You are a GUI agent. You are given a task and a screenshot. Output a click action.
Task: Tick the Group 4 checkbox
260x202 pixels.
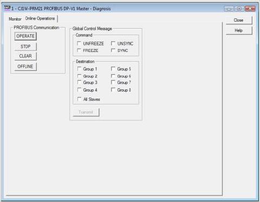pyautogui.click(x=79, y=90)
